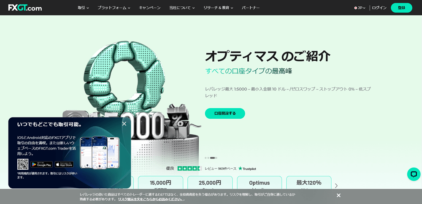The image size is (422, 204).
Task: Expand the 当社について menu
Action: [x=182, y=8]
